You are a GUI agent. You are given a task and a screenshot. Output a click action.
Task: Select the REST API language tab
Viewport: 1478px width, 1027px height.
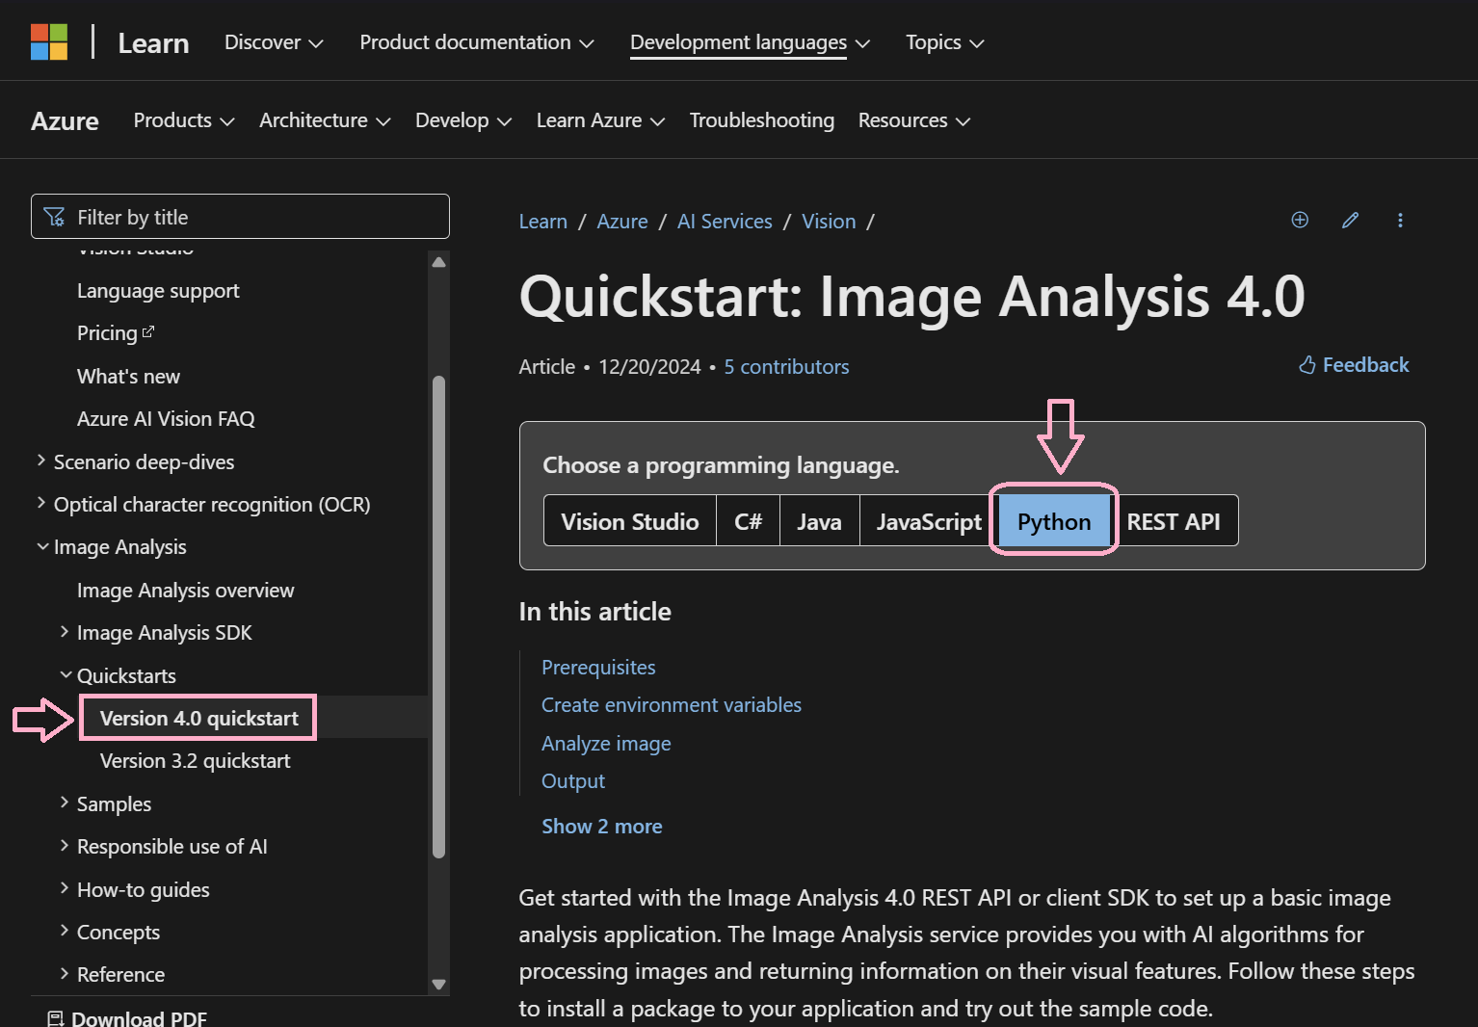pos(1174,521)
